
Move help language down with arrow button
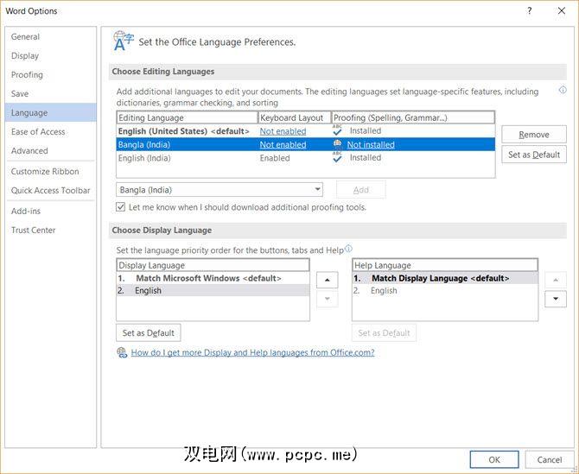coord(556,299)
